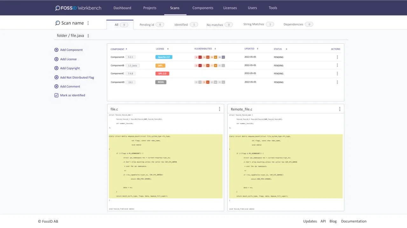The image size is (407, 228).
Task: Check the Mark as identified checkbox
Action: point(56,95)
